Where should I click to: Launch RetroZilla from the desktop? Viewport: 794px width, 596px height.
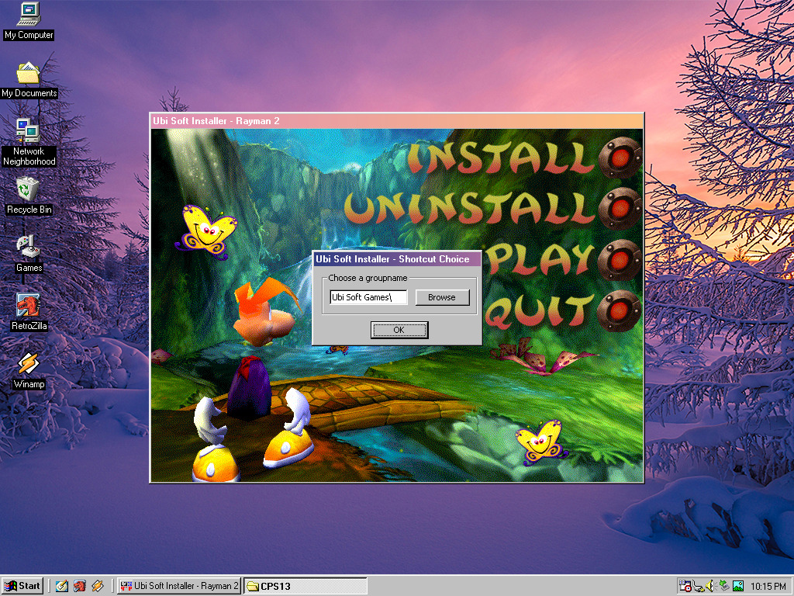click(29, 312)
